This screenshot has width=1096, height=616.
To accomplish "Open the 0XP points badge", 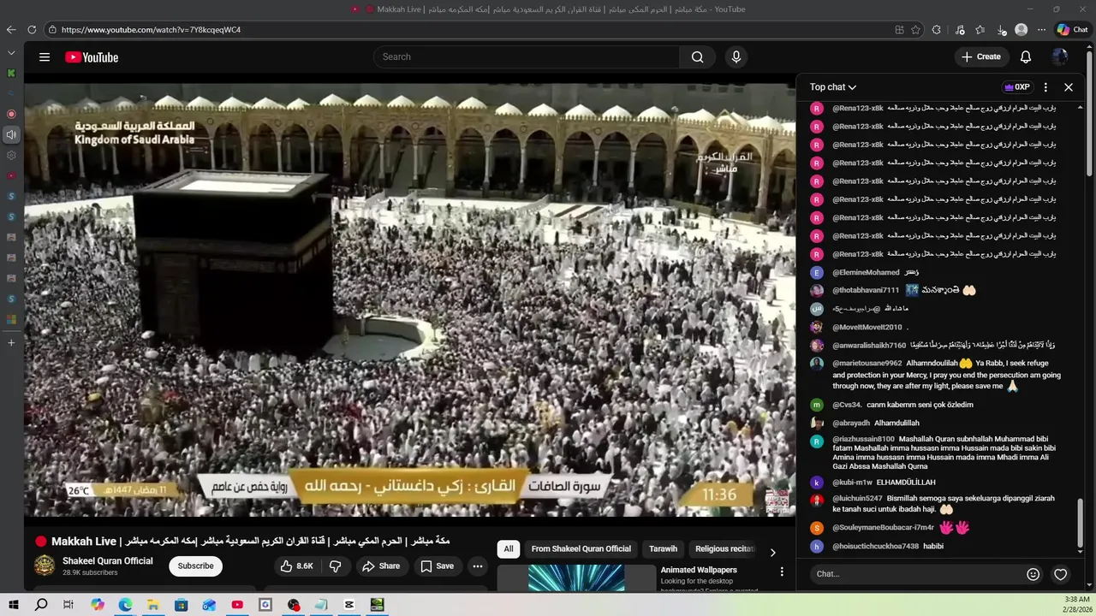I will point(1017,87).
